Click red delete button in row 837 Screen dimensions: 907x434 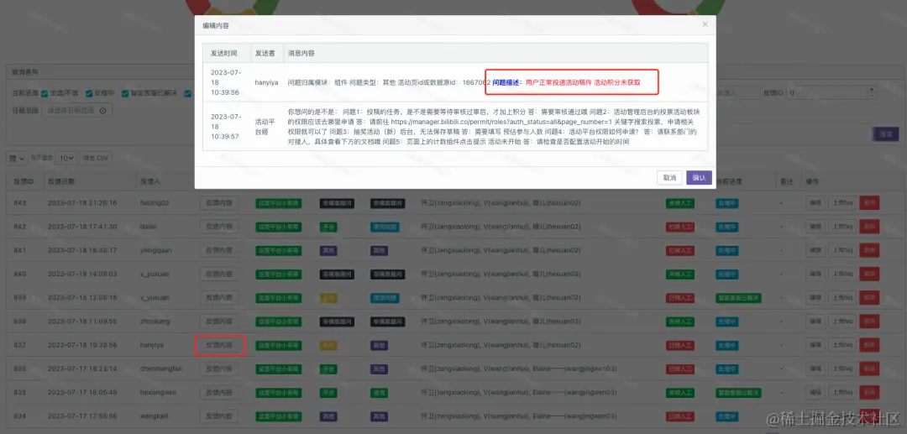pyautogui.click(x=869, y=345)
